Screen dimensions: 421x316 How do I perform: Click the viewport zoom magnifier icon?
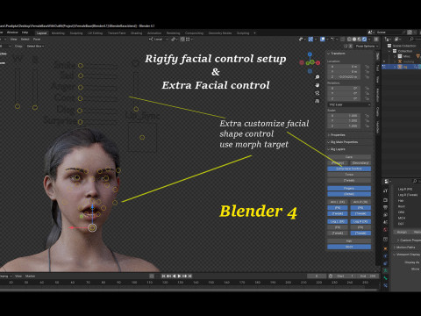click(x=318, y=77)
